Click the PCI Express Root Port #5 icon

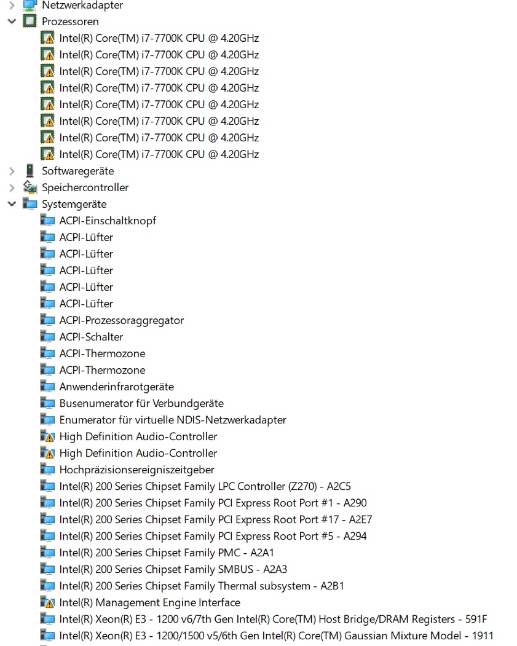[x=47, y=535]
